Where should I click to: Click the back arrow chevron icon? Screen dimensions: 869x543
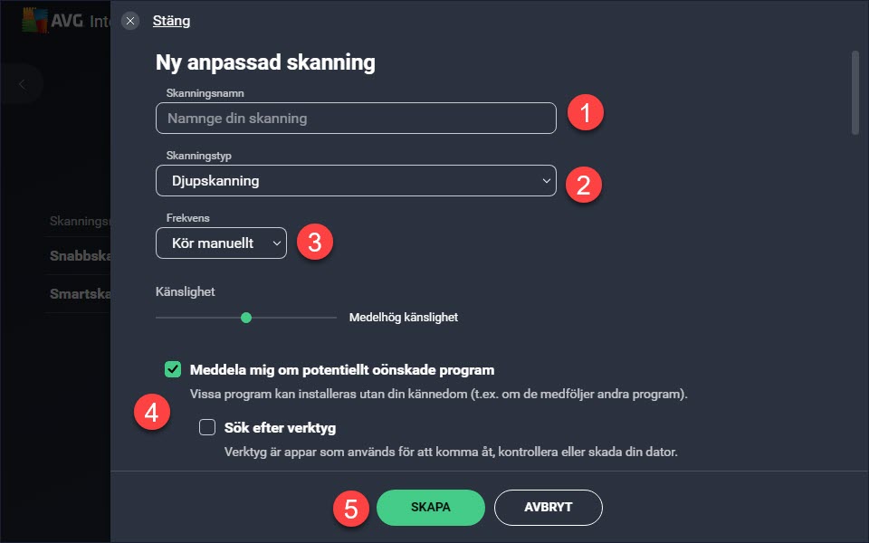coord(22,84)
